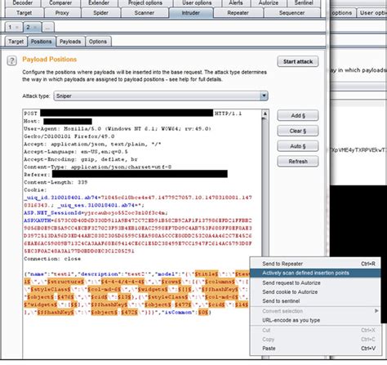387x365 pixels.
Task: Clear payload markers with the Clear § button
Action: tap(298, 131)
